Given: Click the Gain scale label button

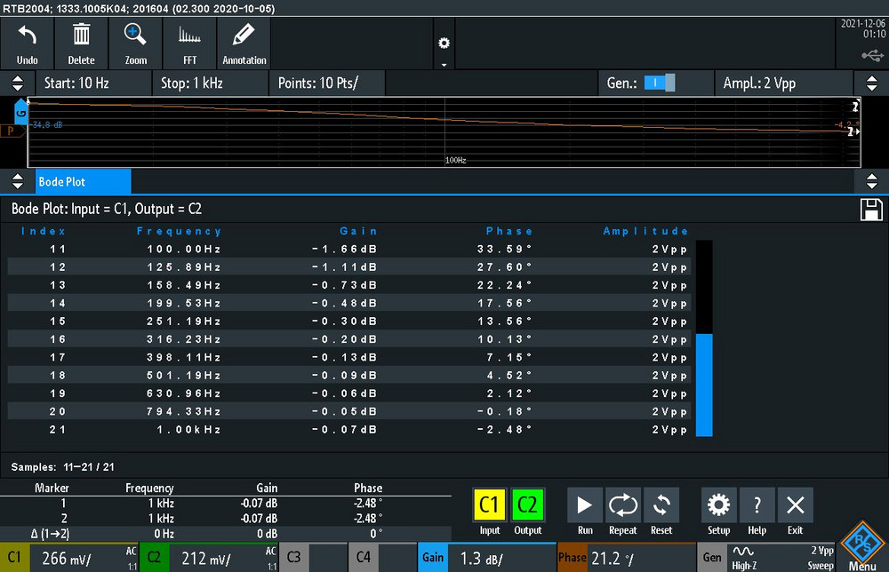Looking at the screenshot, I should (x=433, y=558).
